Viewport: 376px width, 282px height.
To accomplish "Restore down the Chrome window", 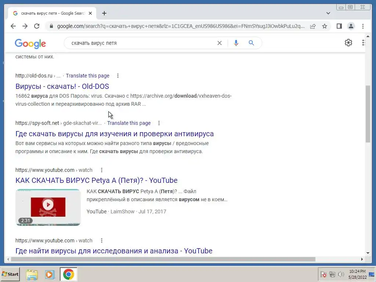I will [x=350, y=7].
